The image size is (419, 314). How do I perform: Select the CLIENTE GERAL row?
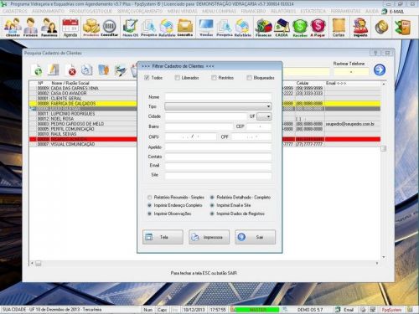pyautogui.click(x=204, y=99)
